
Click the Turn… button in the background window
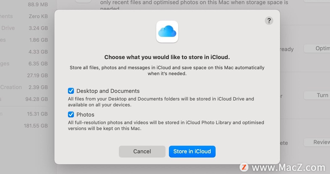click(x=317, y=95)
